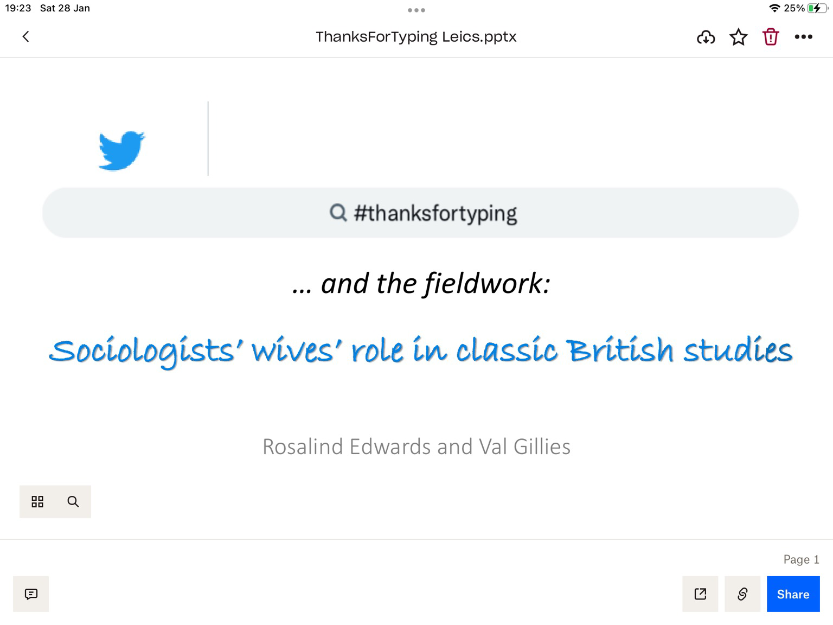Show slide thumbnails grid view
Image resolution: width=833 pixels, height=625 pixels.
tap(37, 501)
